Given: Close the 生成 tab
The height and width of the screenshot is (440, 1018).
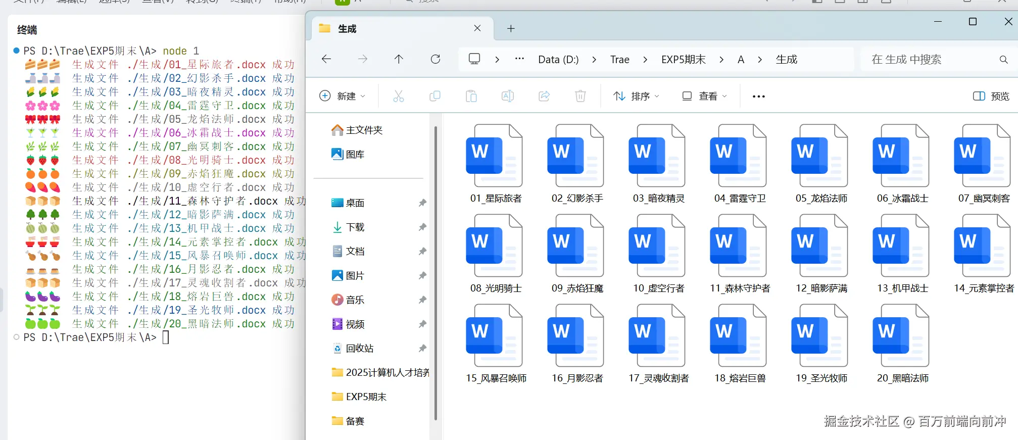Looking at the screenshot, I should (477, 28).
